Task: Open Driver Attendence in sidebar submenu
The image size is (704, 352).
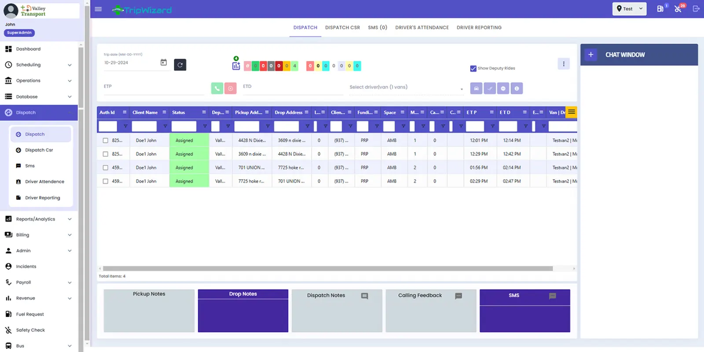Action: coord(44,182)
